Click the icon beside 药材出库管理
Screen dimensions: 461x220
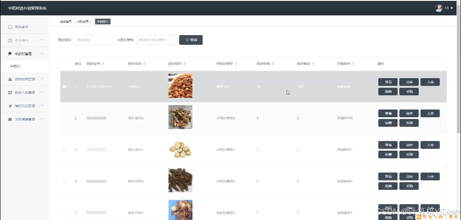click(x=10, y=79)
